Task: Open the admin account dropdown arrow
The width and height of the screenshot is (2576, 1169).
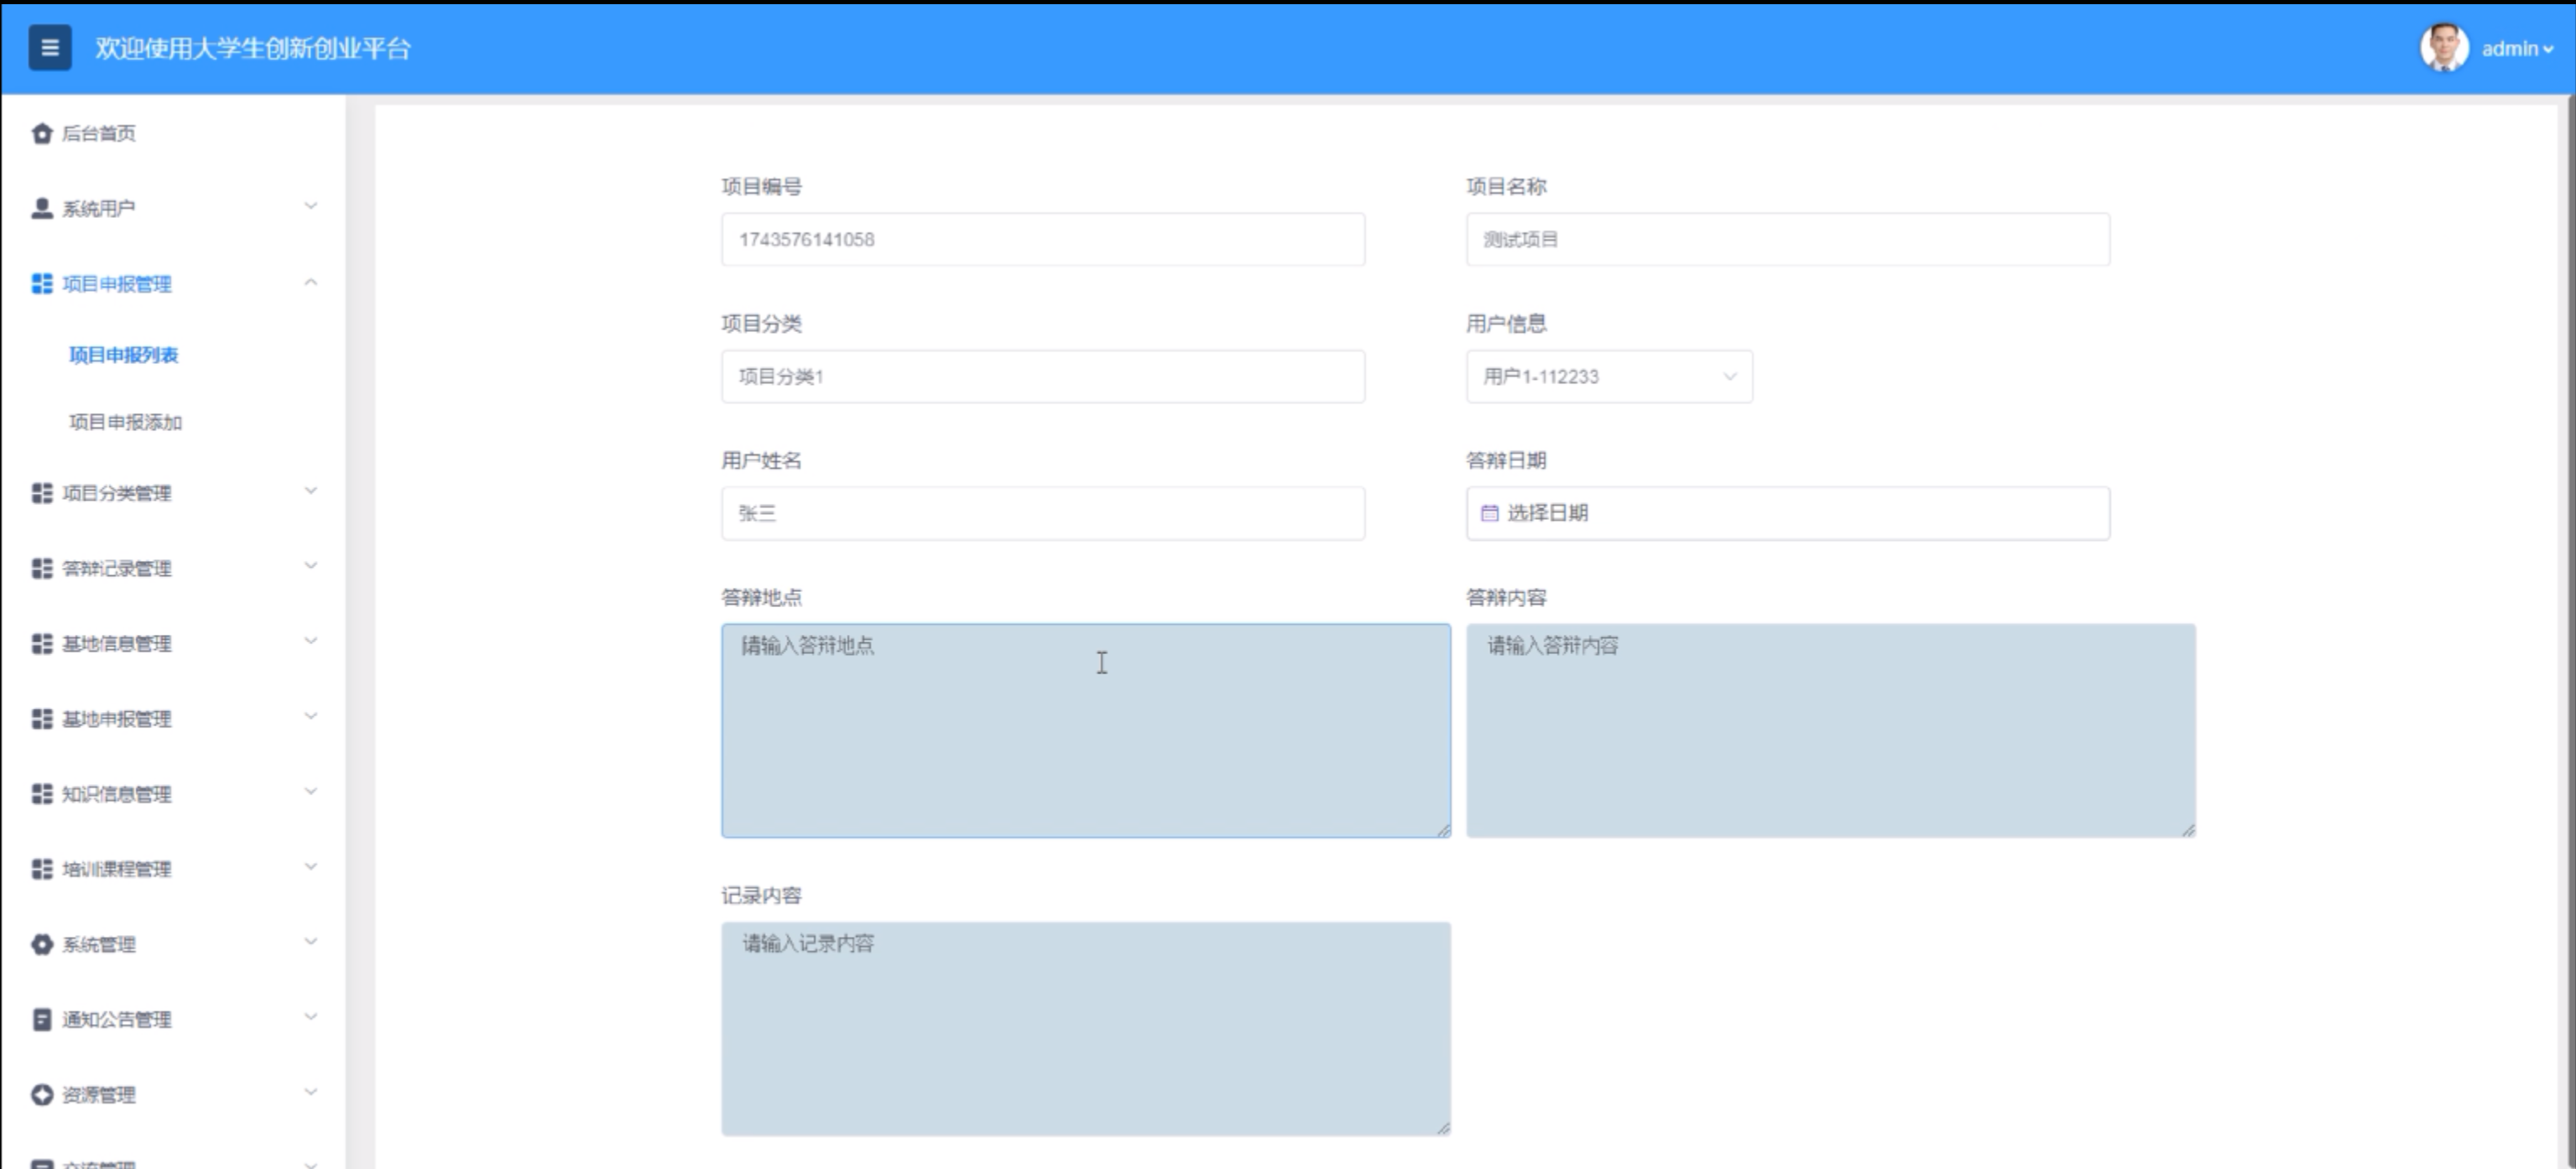Action: pyautogui.click(x=2548, y=49)
